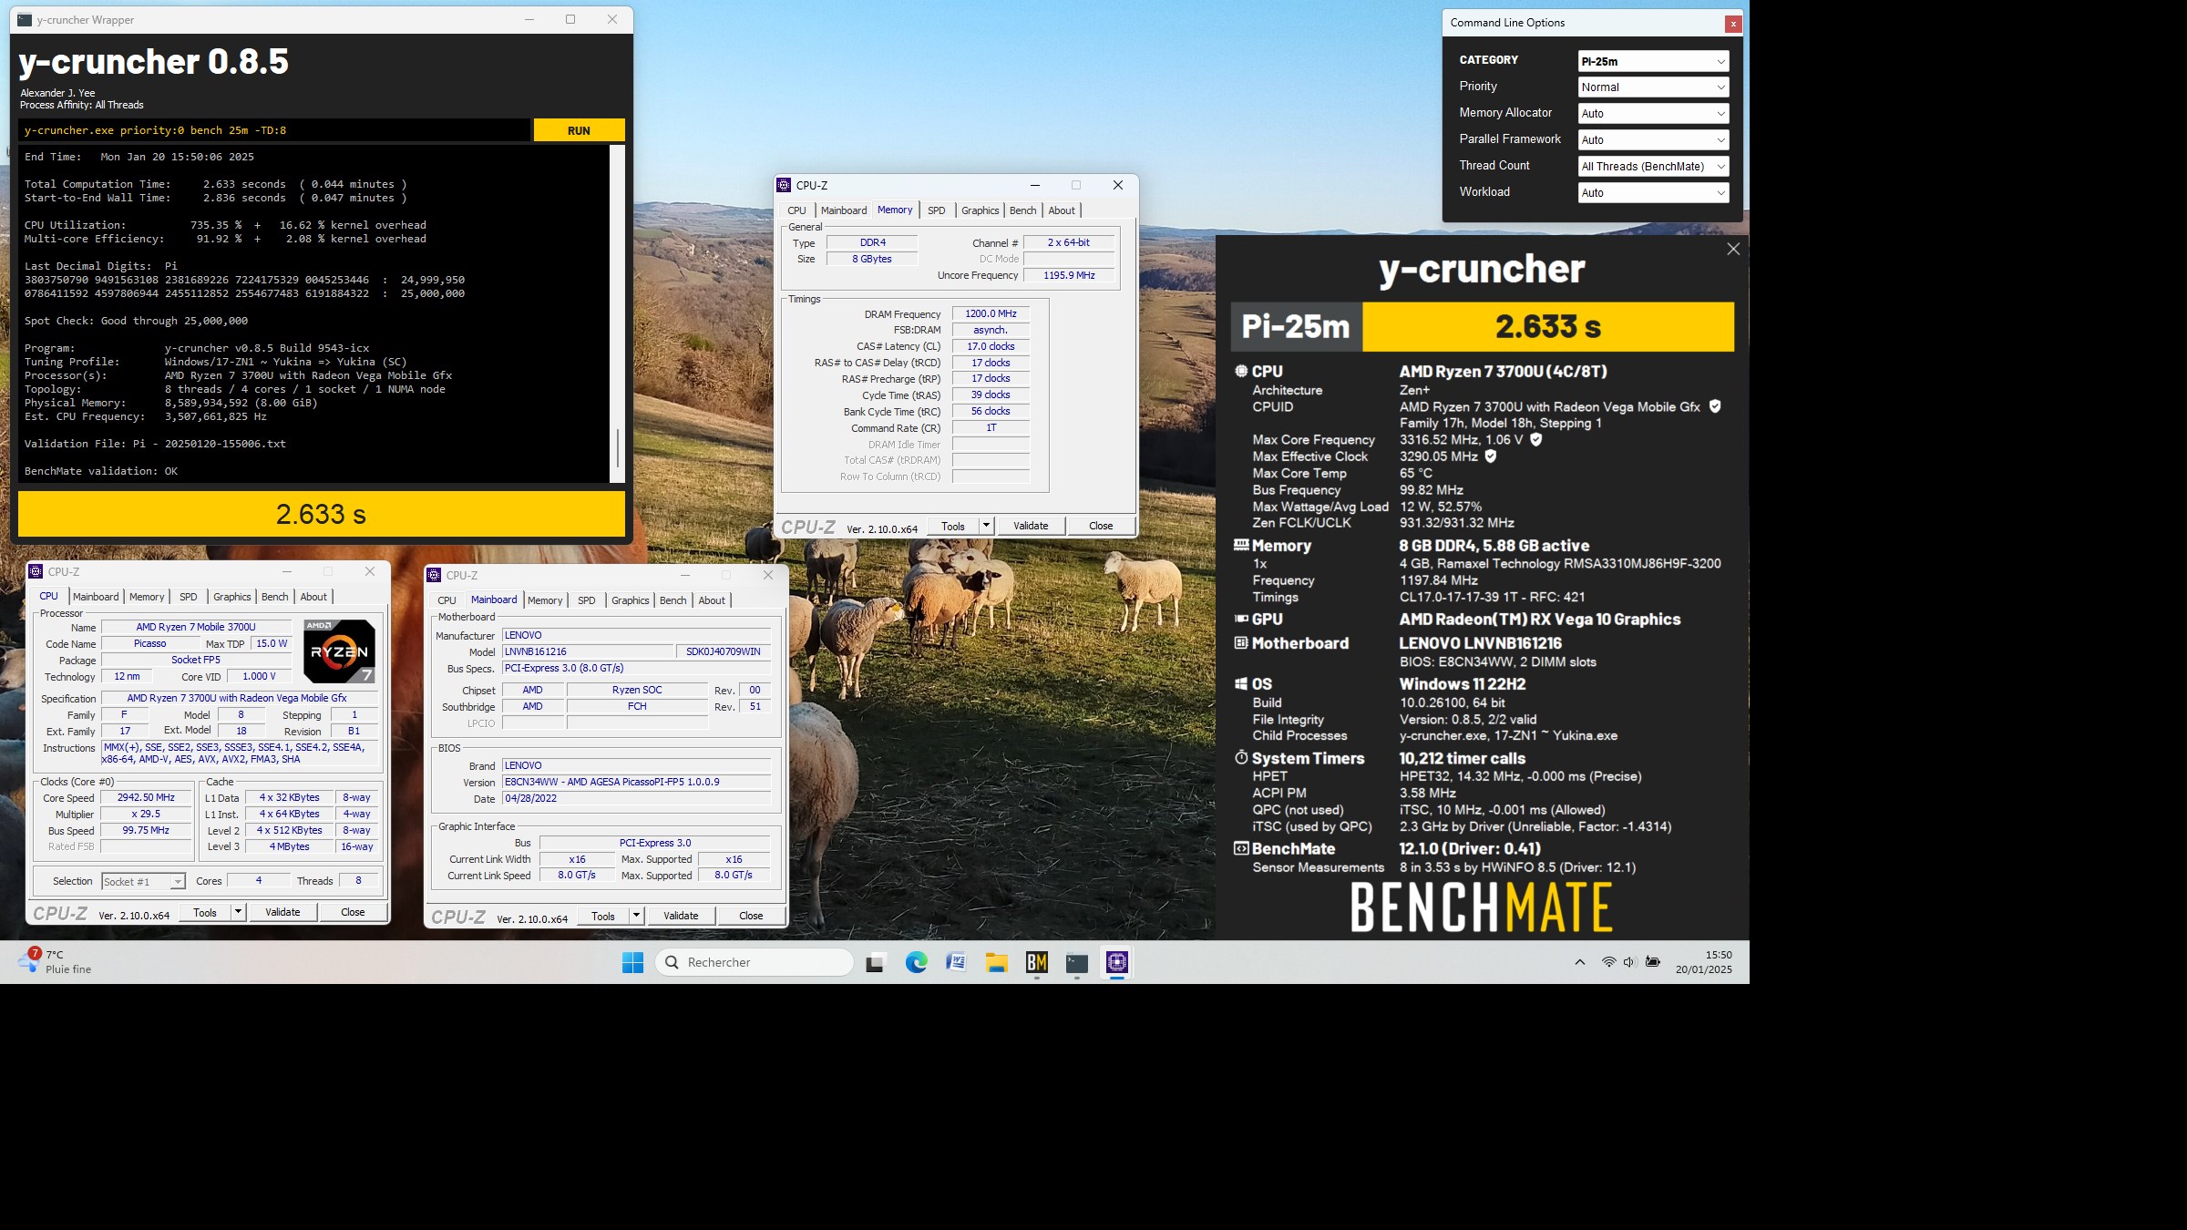Open Bench tab in CPU-Z CPU window
The width and height of the screenshot is (2187, 1230).
pyautogui.click(x=274, y=597)
